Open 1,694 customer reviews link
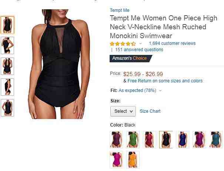 [x=172, y=43]
